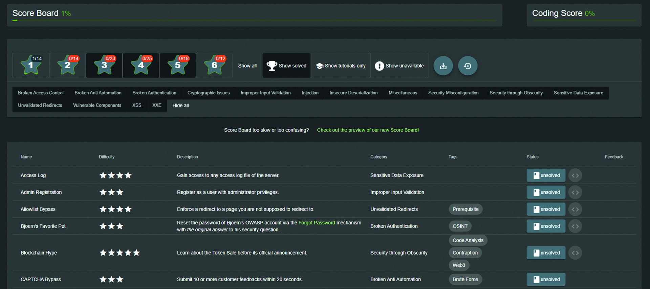Select the Injection category filter
The height and width of the screenshot is (289, 650).
point(310,93)
